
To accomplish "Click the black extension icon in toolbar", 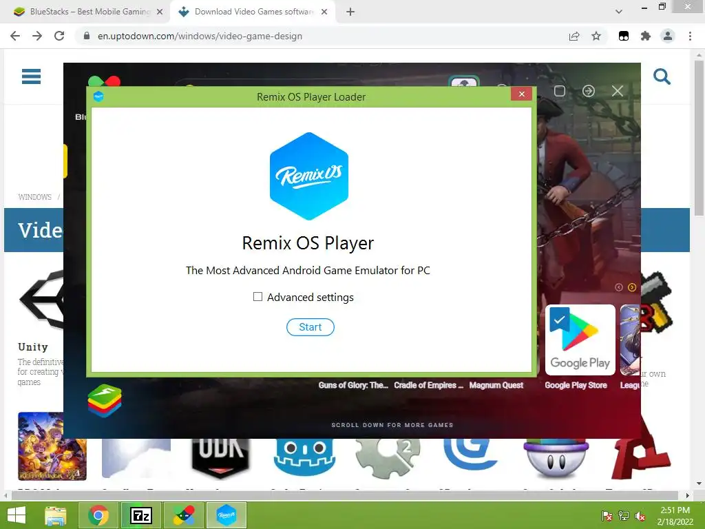I will click(624, 36).
